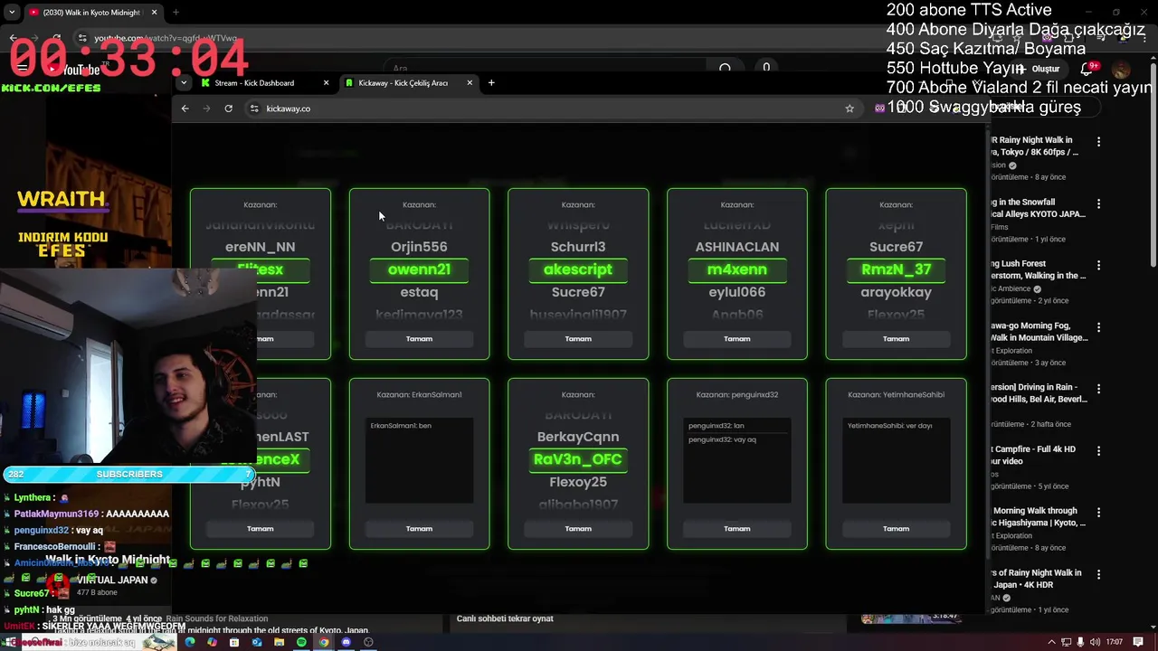The width and height of the screenshot is (1158, 651).
Task: Select the highlighted winner RmzN_37
Action: click(x=897, y=269)
